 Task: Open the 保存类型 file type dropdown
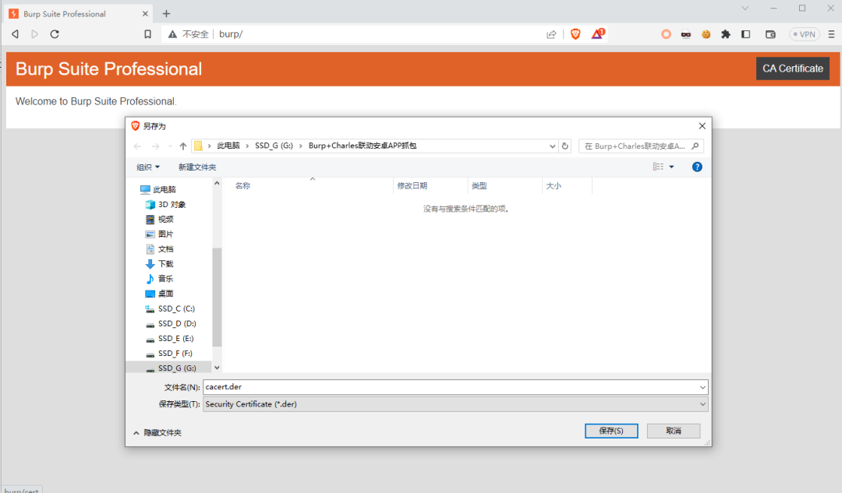(455, 404)
